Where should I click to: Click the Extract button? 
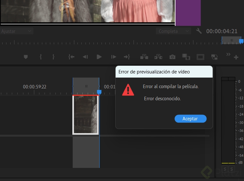tap(158, 57)
